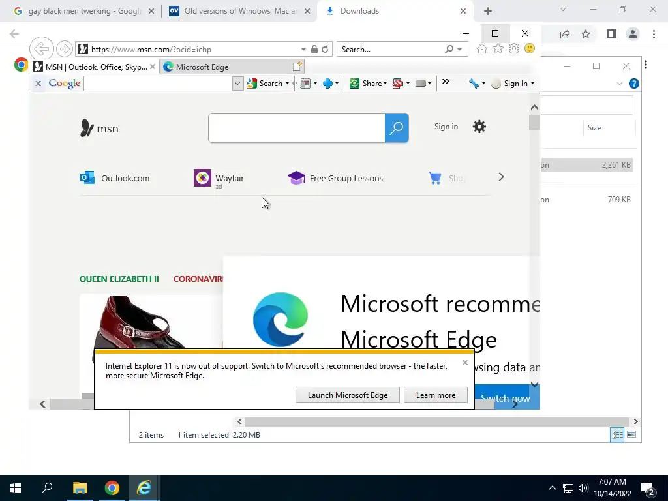
Task: Refresh the MSN page in IE
Action: tap(325, 50)
